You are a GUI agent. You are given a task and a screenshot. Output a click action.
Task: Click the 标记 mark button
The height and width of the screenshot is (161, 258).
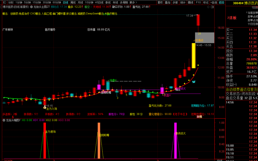point(206,3)
